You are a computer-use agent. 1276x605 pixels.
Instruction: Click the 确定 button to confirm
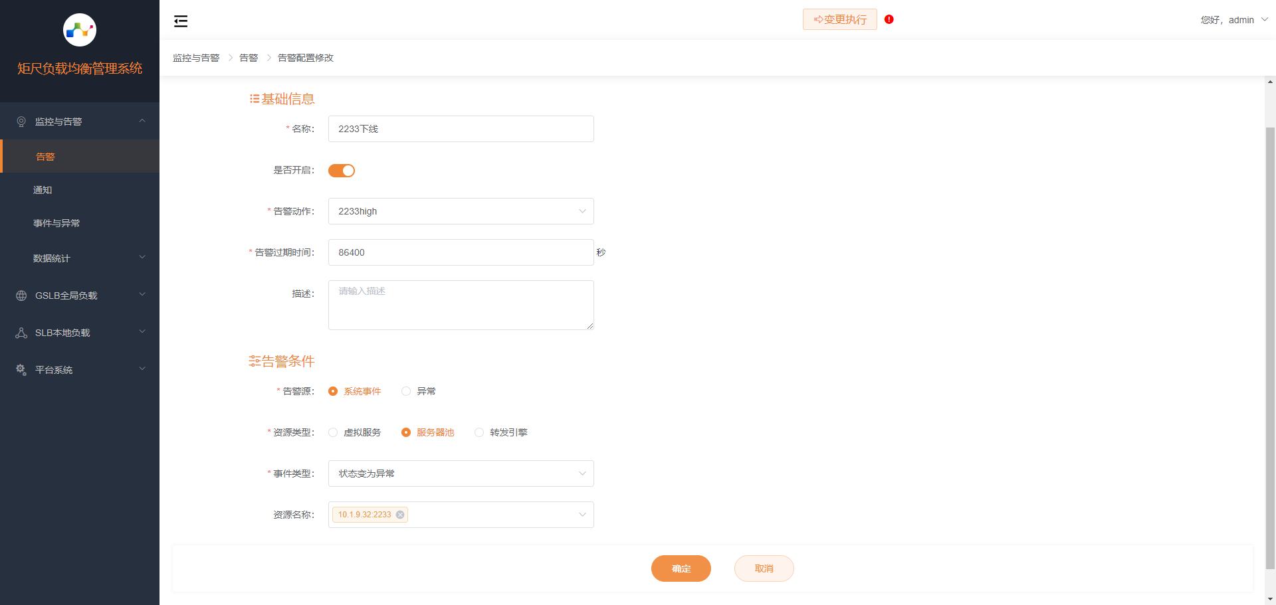[x=681, y=568]
